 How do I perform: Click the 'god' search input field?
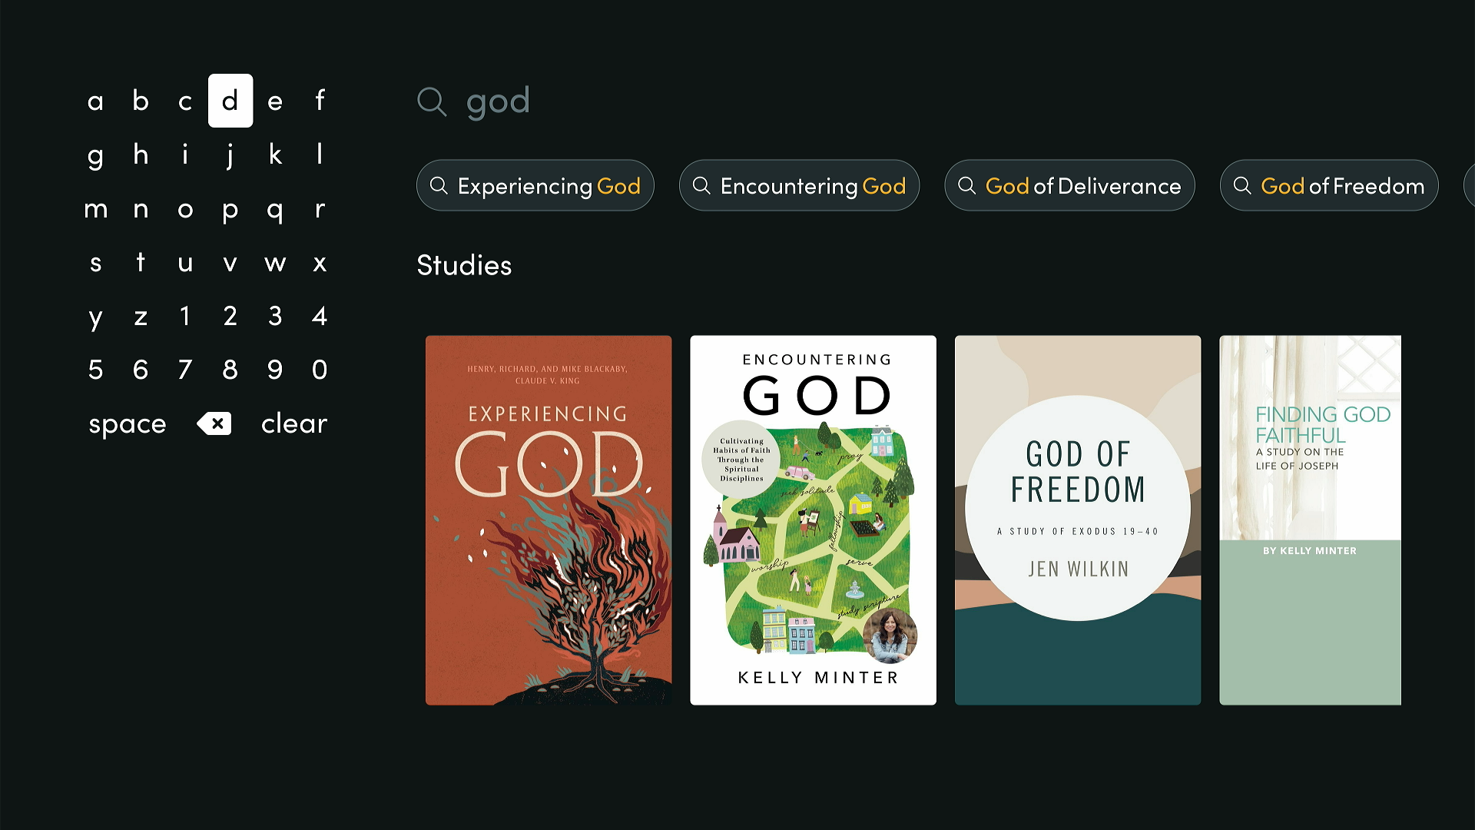click(498, 101)
